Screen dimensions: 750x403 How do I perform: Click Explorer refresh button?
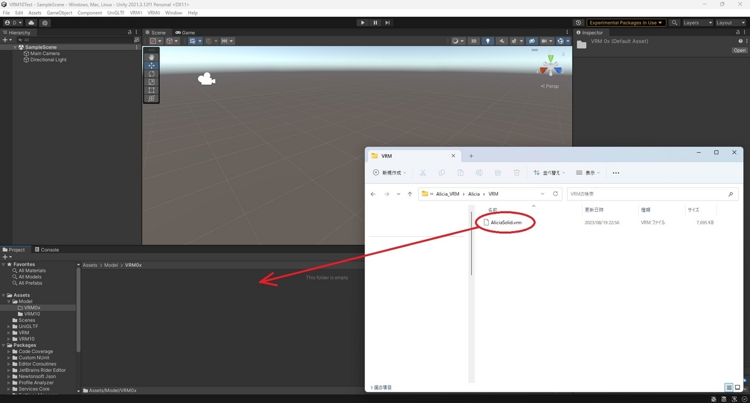(x=555, y=194)
